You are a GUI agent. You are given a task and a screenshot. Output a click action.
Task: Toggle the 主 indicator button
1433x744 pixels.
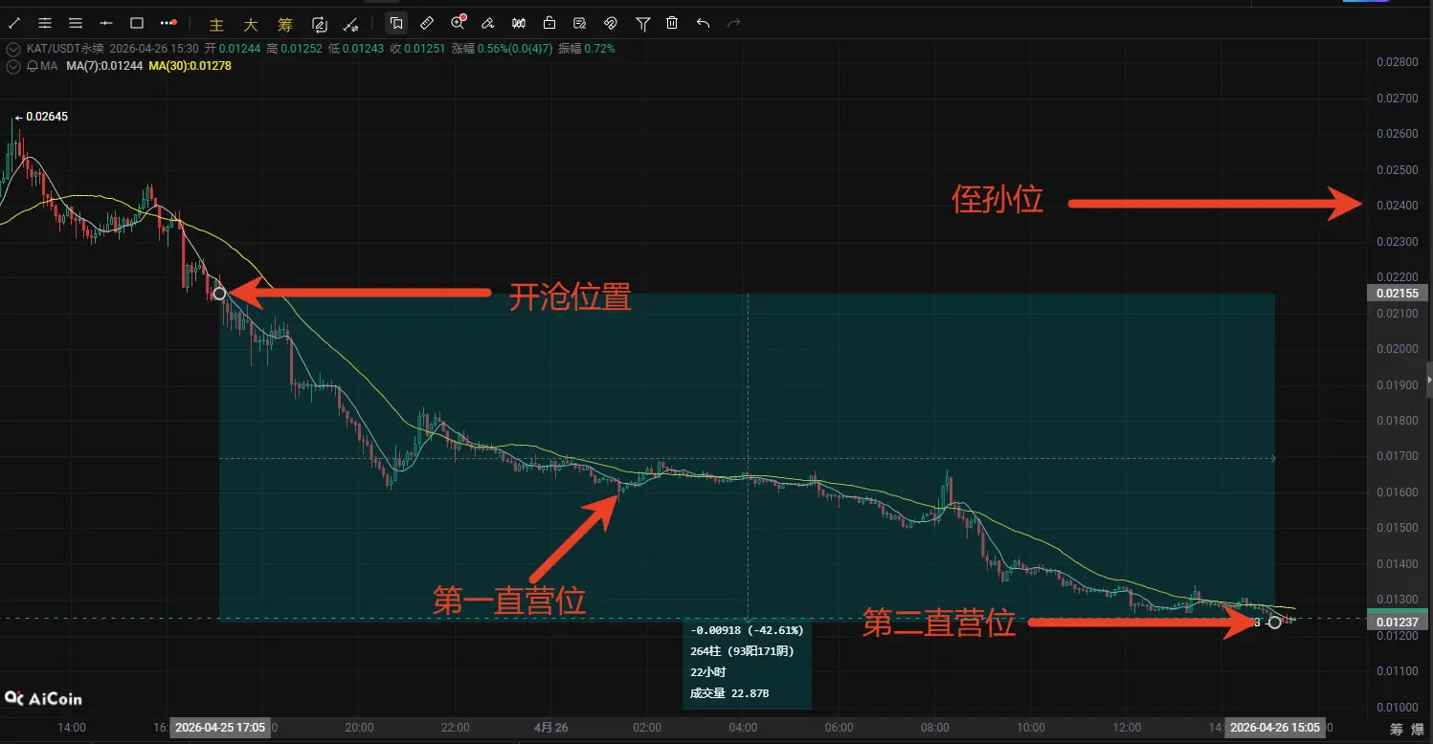tap(216, 23)
